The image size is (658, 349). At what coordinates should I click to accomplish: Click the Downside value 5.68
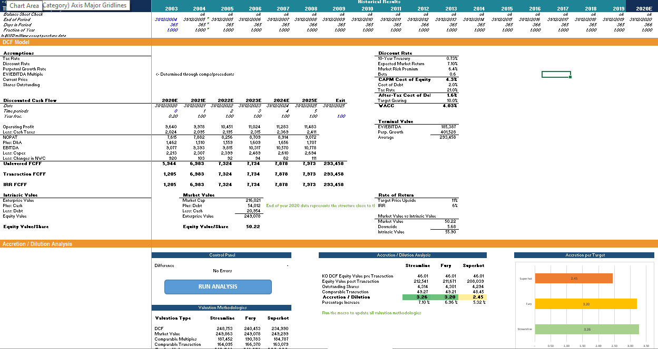[452, 227]
